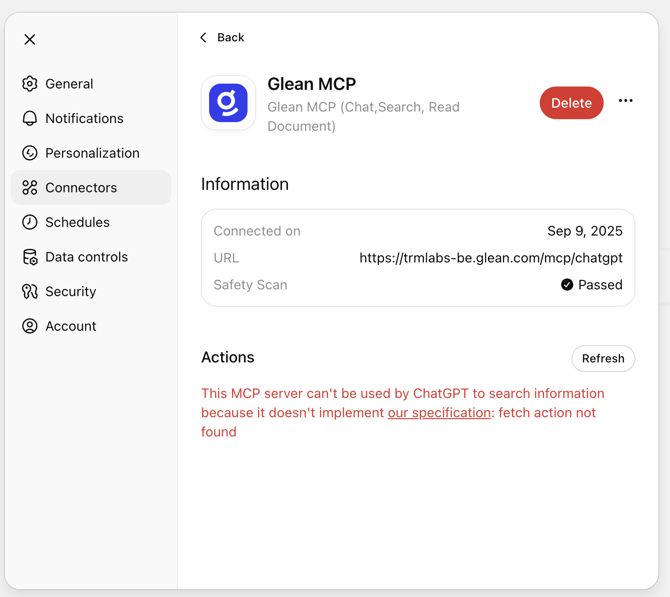Click the Personalization icon in the sidebar
This screenshot has width=670, height=597.
coord(30,153)
